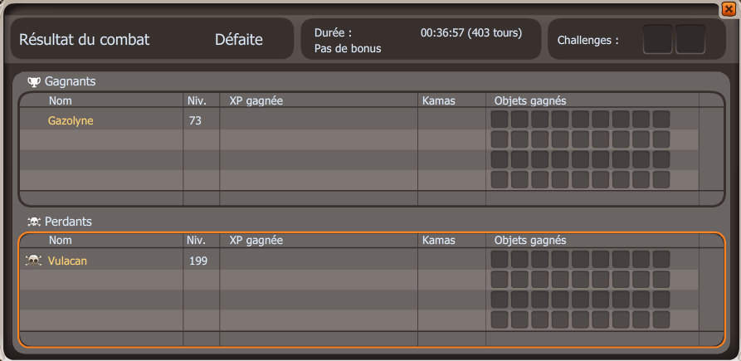Click Objets gagnés header in Perdants table
The width and height of the screenshot is (741, 361).
(x=530, y=241)
